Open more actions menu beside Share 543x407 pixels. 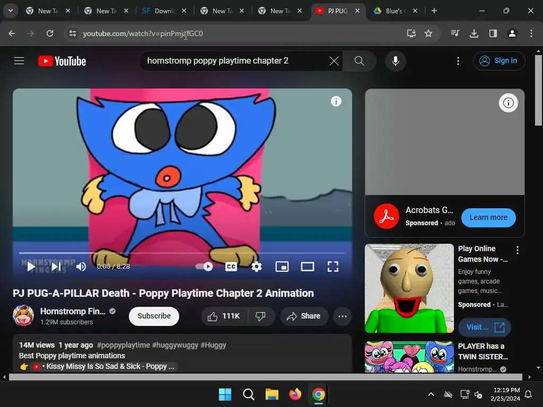point(343,316)
